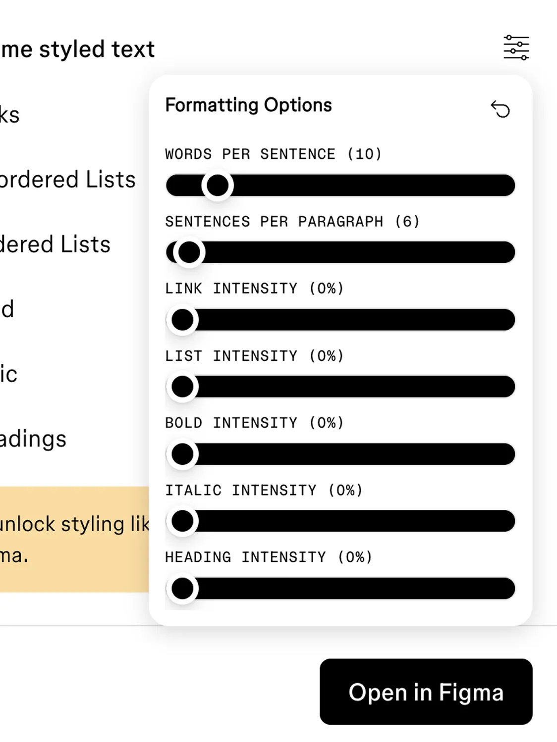Click the yellow unlock styling banner

(74, 539)
